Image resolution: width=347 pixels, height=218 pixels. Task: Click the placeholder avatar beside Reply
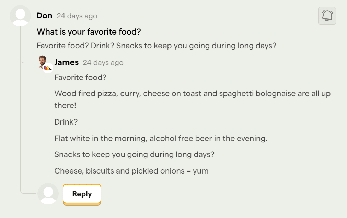pyautogui.click(x=48, y=194)
